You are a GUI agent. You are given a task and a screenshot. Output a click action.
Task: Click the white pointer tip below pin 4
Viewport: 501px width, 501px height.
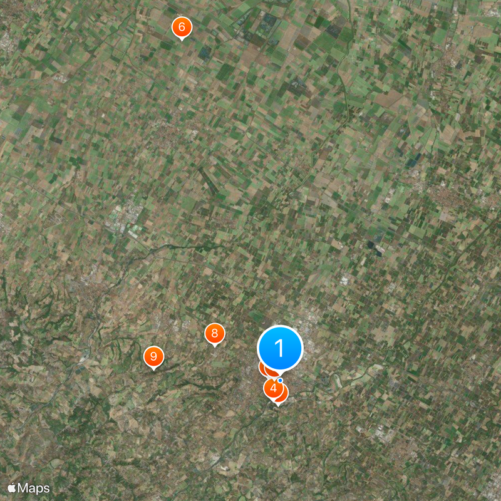coord(278,405)
